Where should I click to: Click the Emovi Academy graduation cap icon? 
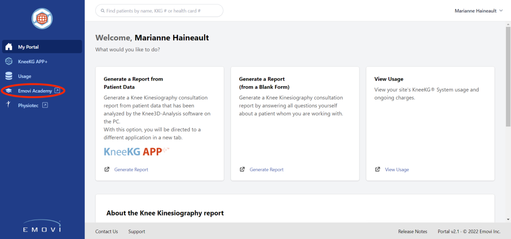9,91
